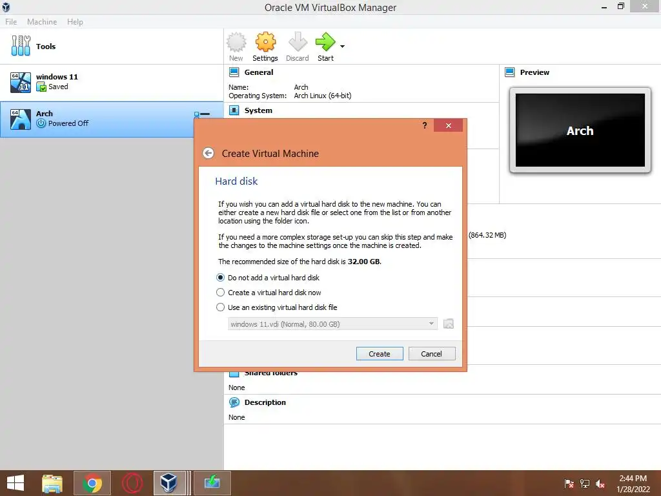Open the Windows Start button

click(x=15, y=483)
